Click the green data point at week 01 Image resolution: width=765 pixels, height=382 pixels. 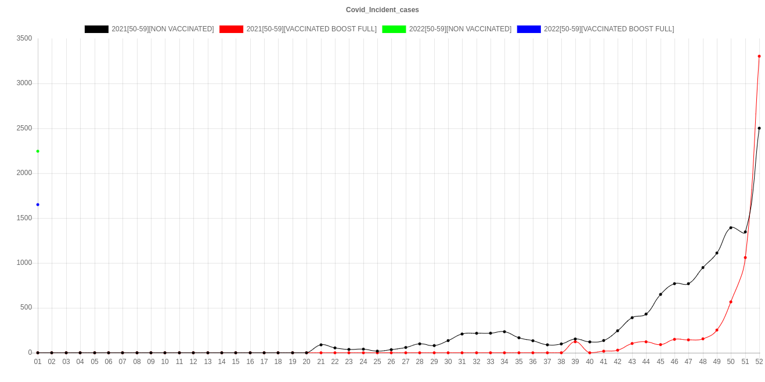click(x=38, y=151)
